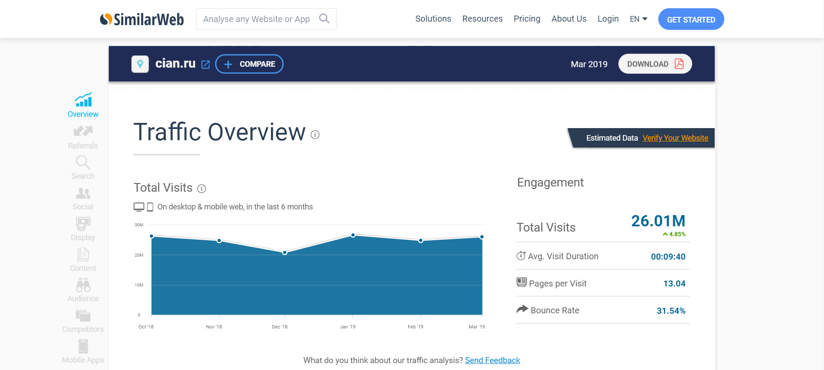Select the Audience binoculars icon

coord(83,285)
